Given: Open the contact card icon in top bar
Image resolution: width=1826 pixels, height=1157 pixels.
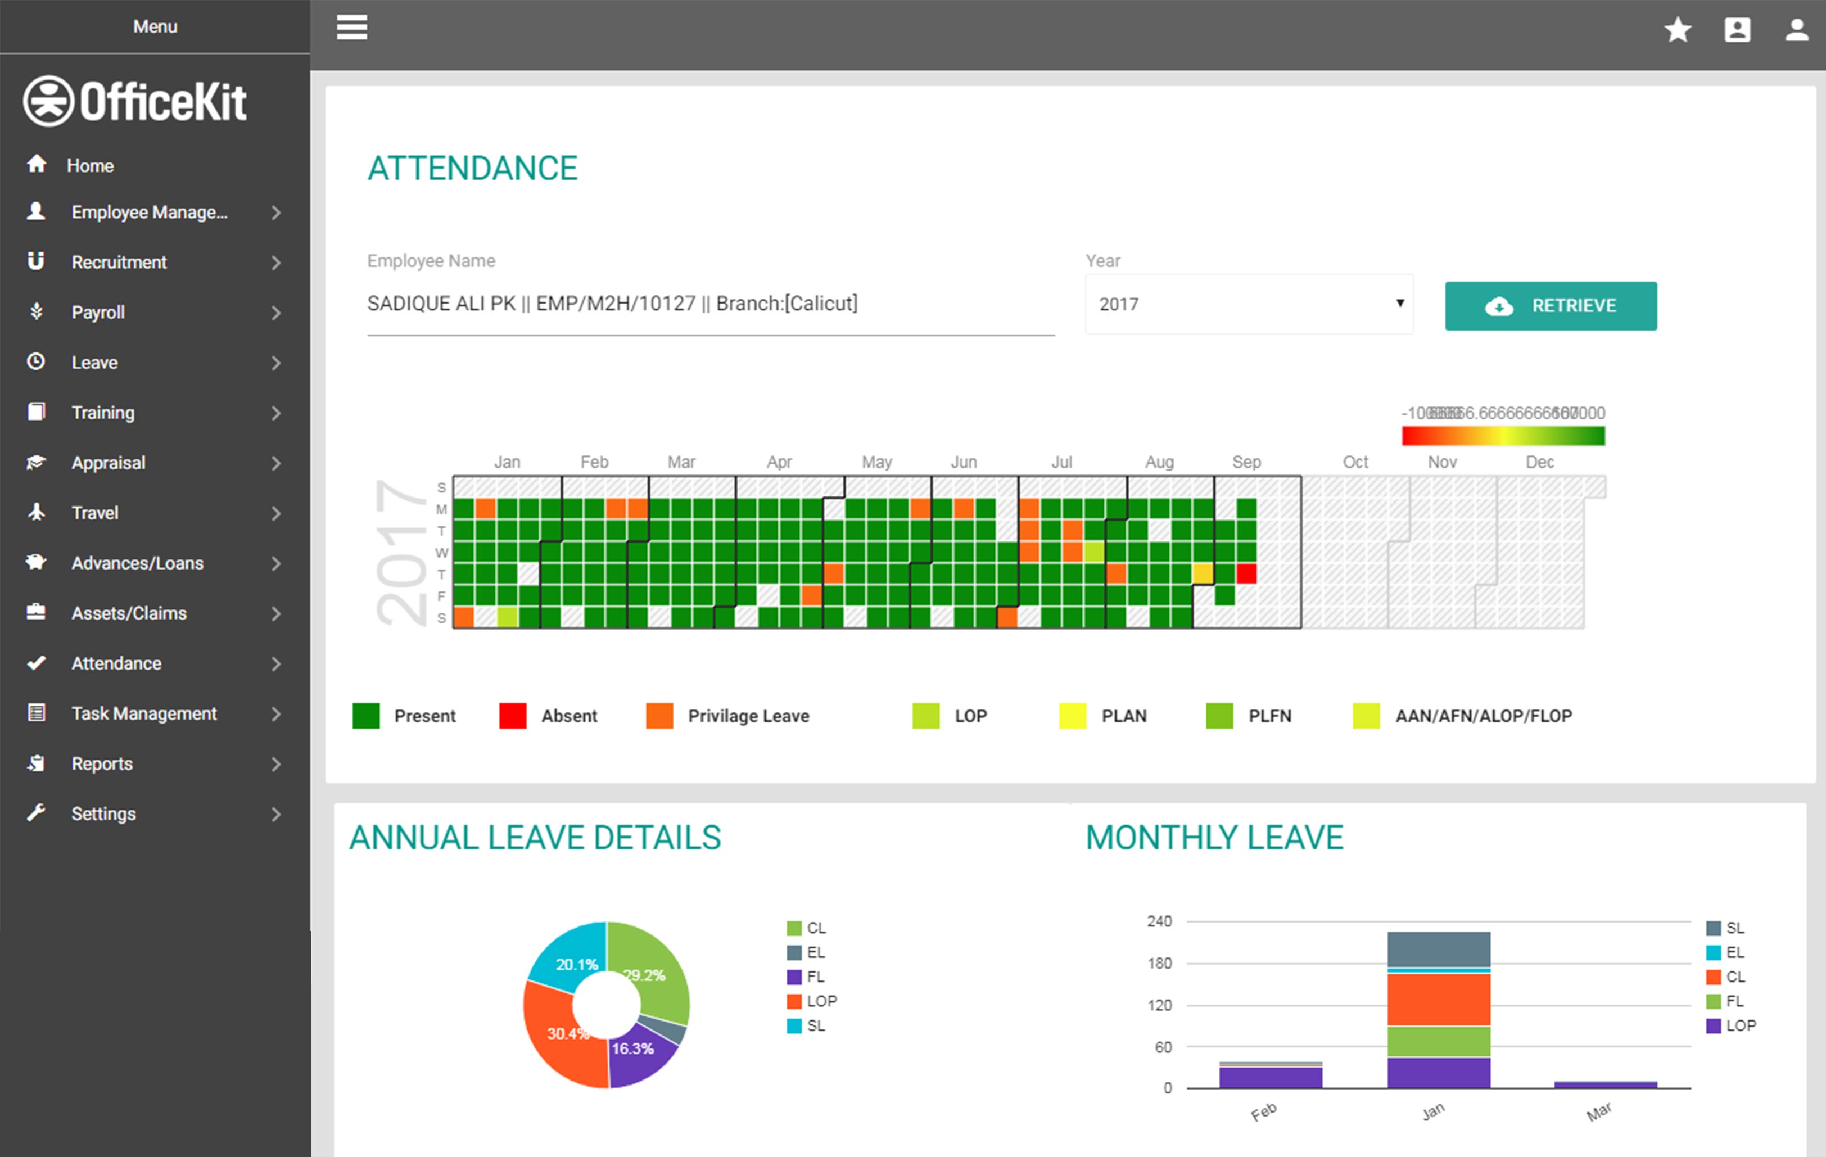Looking at the screenshot, I should coord(1737,30).
